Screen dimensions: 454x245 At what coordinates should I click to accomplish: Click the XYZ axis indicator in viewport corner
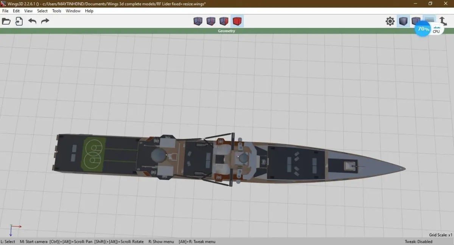tap(15, 230)
